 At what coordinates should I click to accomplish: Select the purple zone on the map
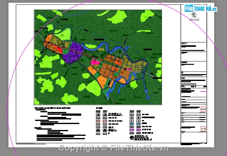click(73, 53)
